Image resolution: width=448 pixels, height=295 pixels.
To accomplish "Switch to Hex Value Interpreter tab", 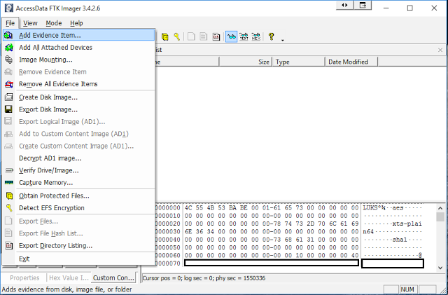I will (69, 277).
